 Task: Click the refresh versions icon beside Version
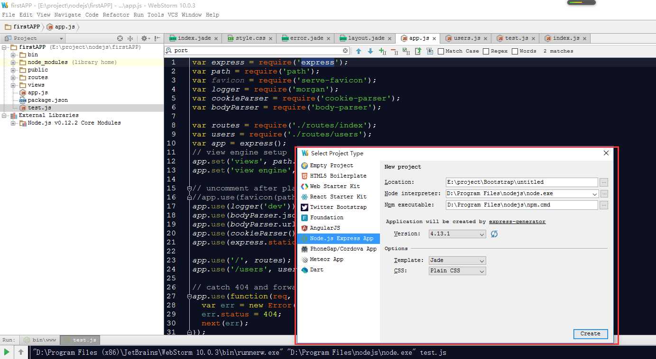494,234
